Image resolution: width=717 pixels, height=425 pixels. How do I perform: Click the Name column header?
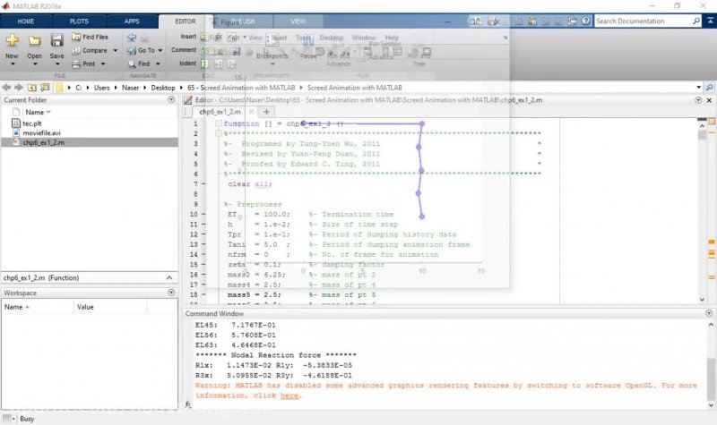point(36,112)
